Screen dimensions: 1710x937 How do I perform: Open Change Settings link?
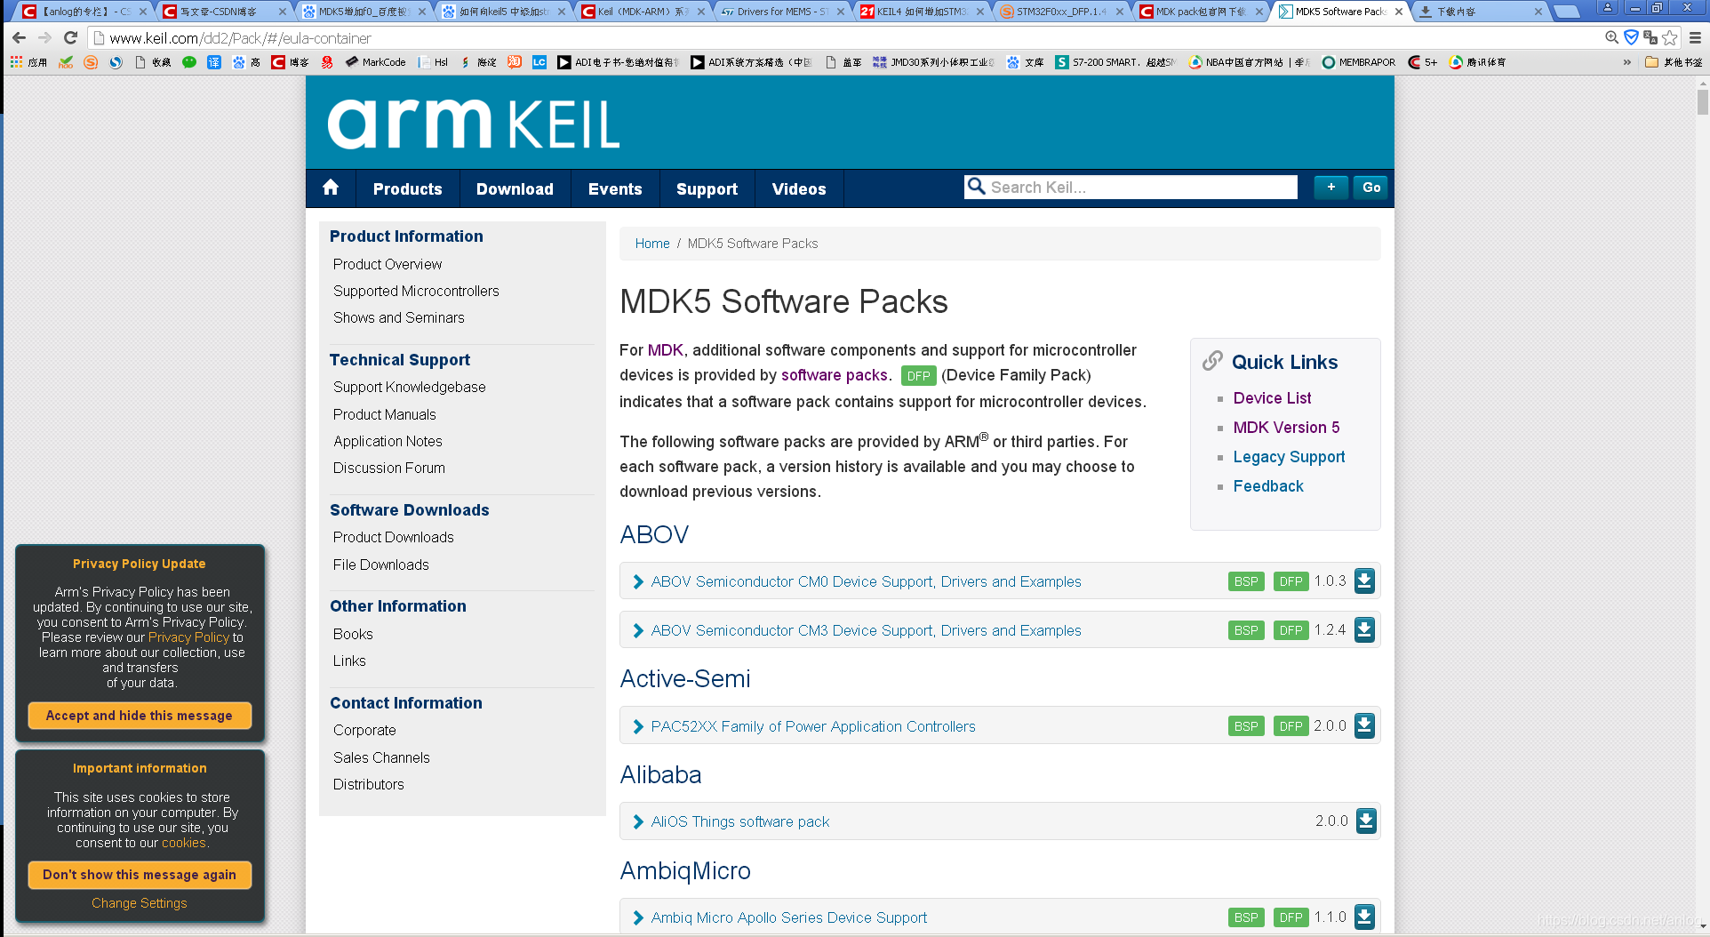click(x=140, y=903)
